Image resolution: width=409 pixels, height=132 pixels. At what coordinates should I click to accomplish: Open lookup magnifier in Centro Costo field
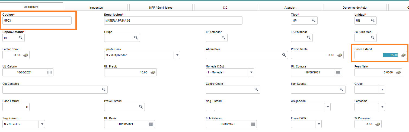pos(256,89)
